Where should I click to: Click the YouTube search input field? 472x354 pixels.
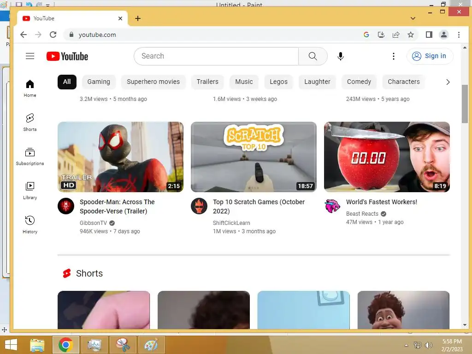216,56
